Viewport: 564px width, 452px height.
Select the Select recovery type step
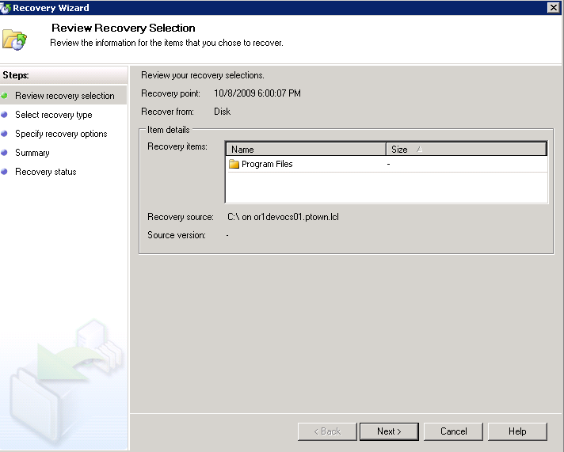54,115
